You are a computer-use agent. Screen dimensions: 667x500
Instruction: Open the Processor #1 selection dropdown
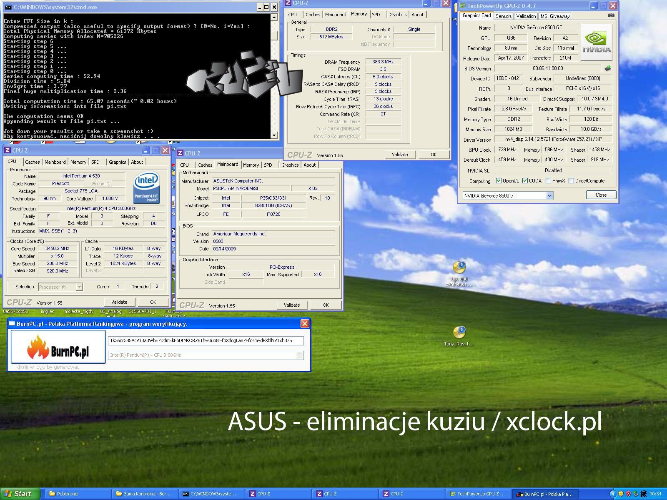[x=79, y=287]
